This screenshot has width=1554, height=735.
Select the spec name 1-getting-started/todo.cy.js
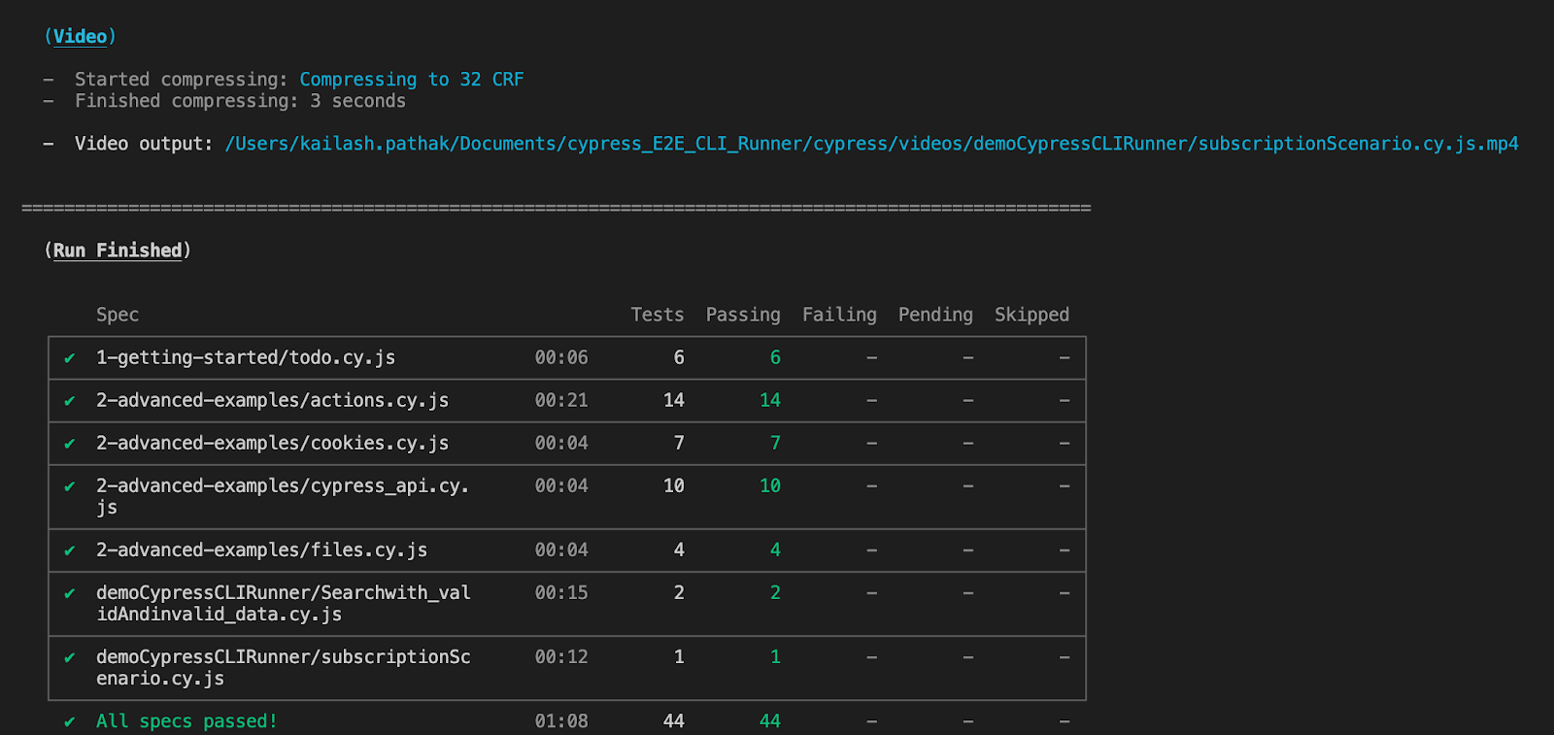246,357
